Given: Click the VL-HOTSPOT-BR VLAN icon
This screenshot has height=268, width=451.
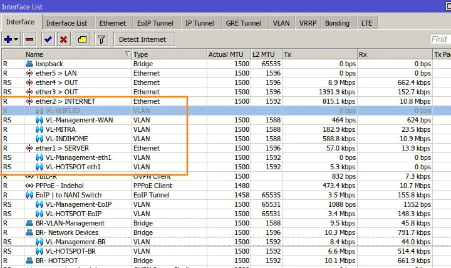Looking at the screenshot, I should (39, 251).
